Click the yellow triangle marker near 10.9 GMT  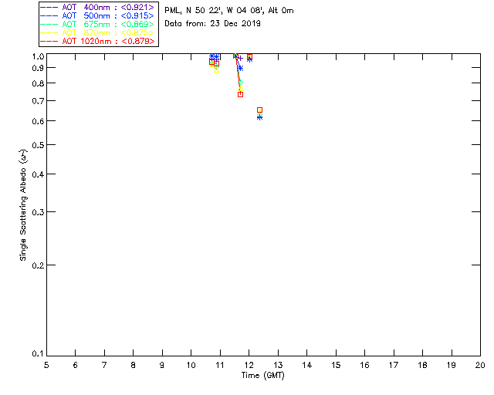(x=216, y=70)
